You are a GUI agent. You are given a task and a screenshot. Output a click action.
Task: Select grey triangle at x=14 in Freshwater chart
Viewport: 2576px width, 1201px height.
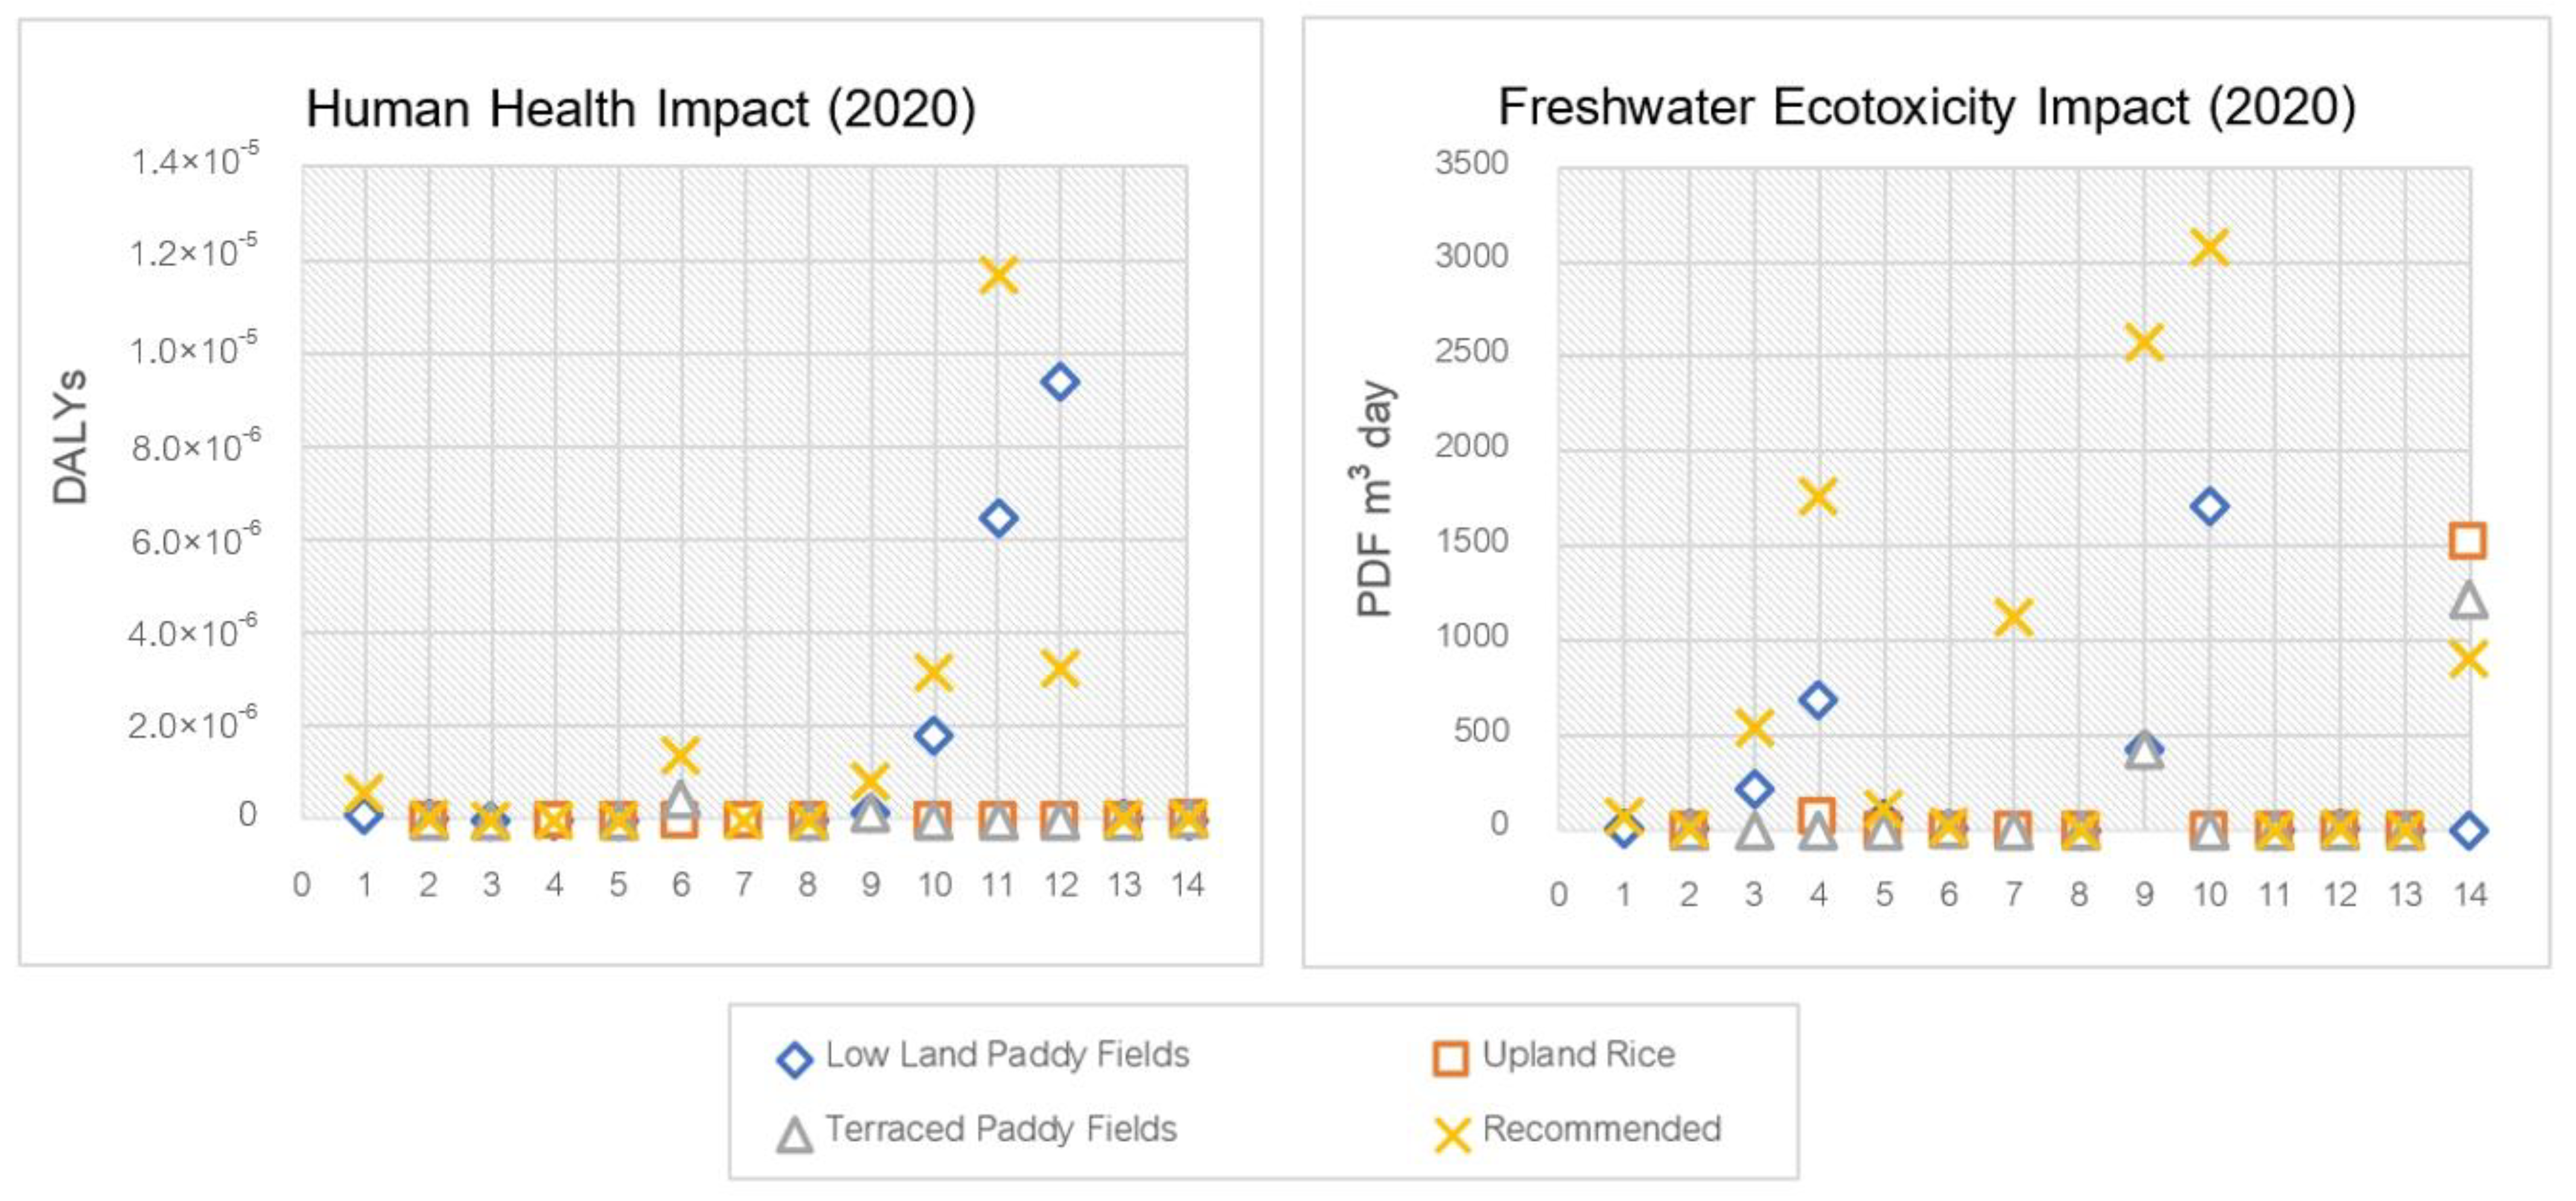click(x=2468, y=600)
